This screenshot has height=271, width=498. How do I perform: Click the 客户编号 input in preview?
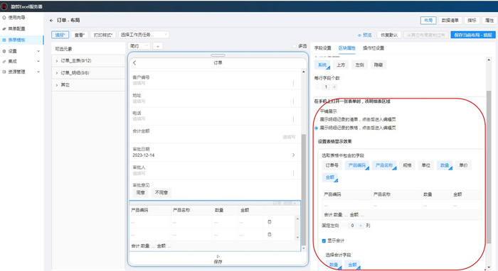tap(213, 83)
